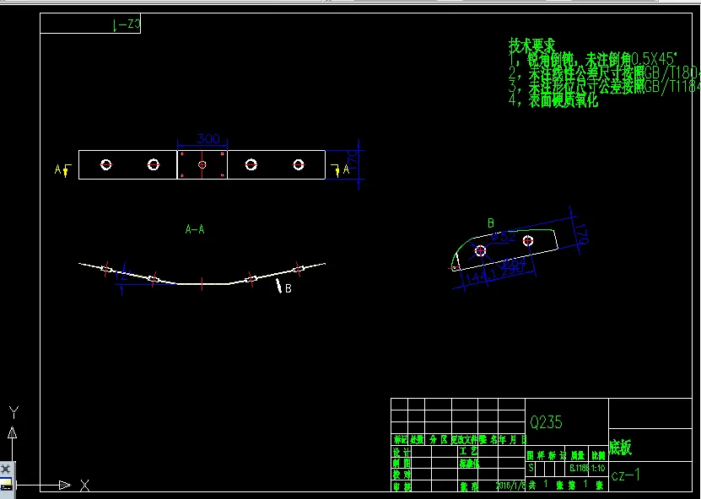Pick the 170 dimension beside the top view
Viewport: 701px width, 499px height.
tap(352, 160)
